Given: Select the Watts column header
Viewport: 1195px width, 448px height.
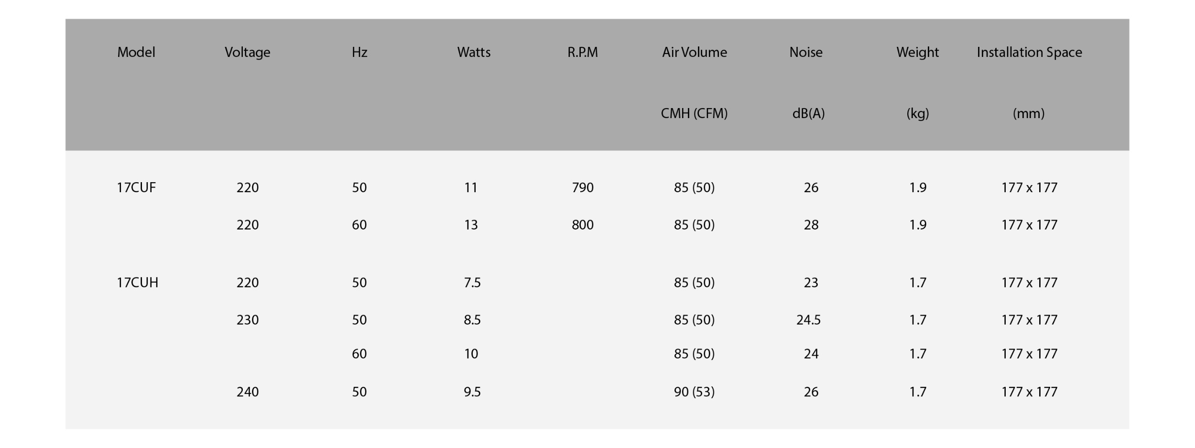Looking at the screenshot, I should [474, 52].
